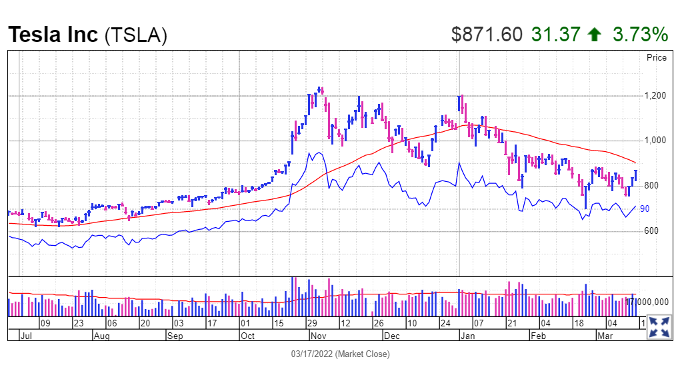Image resolution: width=696 pixels, height=365 pixels.
Task: Click the 20 August date tick
Action: tap(145, 323)
